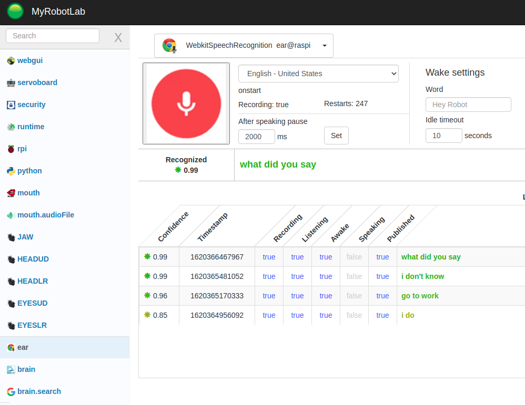Open the runtime service icon

pos(11,127)
